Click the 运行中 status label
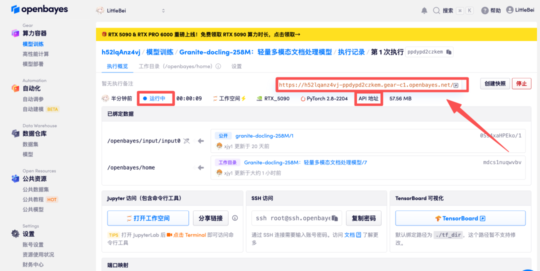Image resolution: width=540 pixels, height=271 pixels. (157, 98)
